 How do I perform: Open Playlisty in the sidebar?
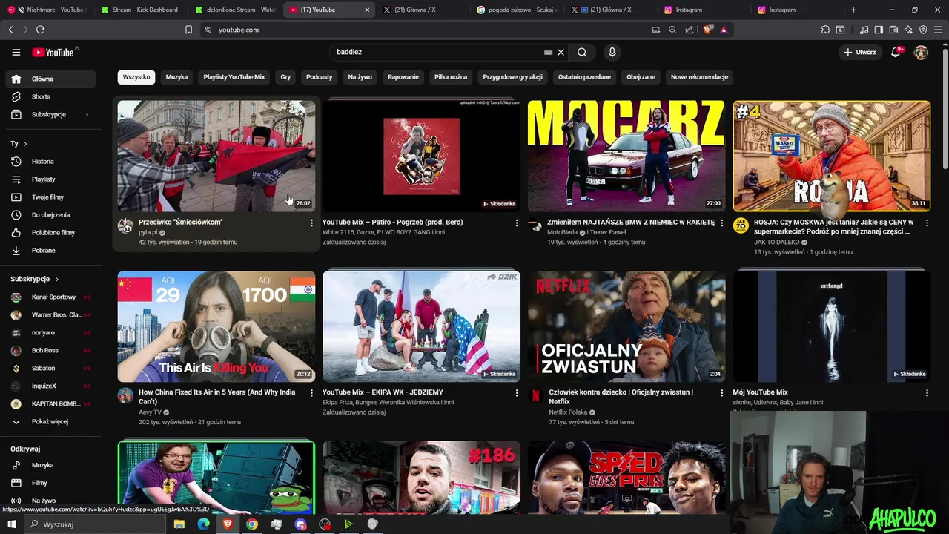(50, 179)
